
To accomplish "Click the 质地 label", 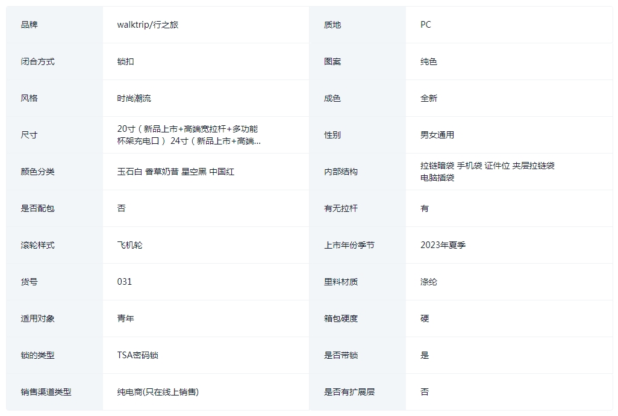I will coord(332,25).
